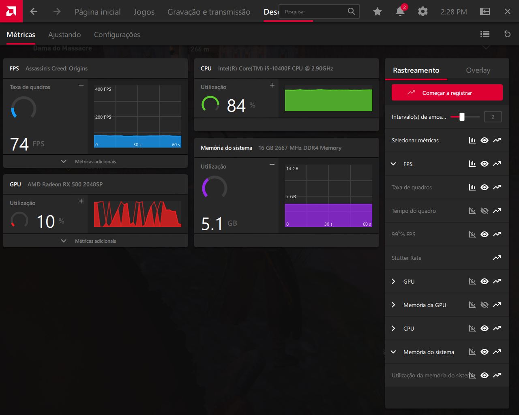The image size is (519, 415).
Task: Toggle eye visibility for Memória do sistema
Action: [x=485, y=352]
